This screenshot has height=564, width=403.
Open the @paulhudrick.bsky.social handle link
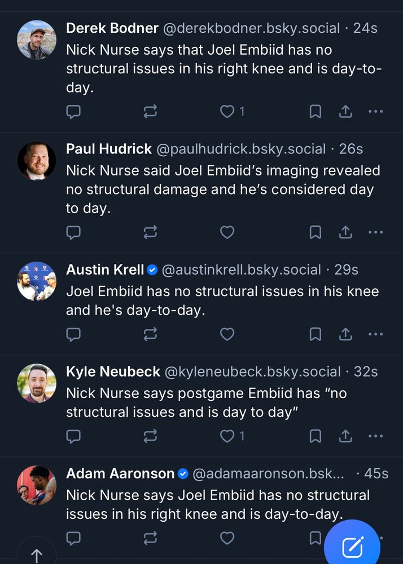click(x=241, y=149)
